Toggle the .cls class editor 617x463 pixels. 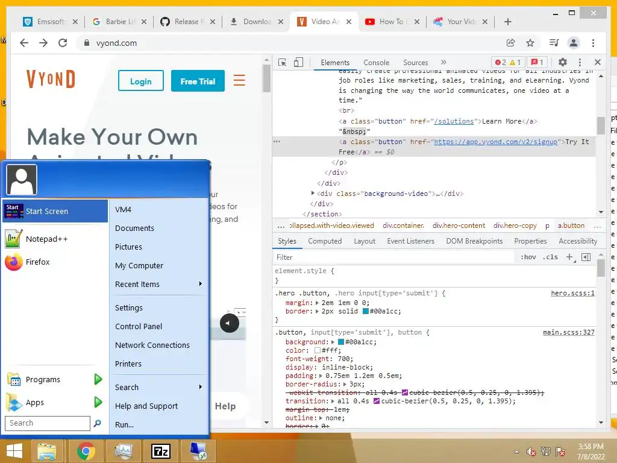550,257
